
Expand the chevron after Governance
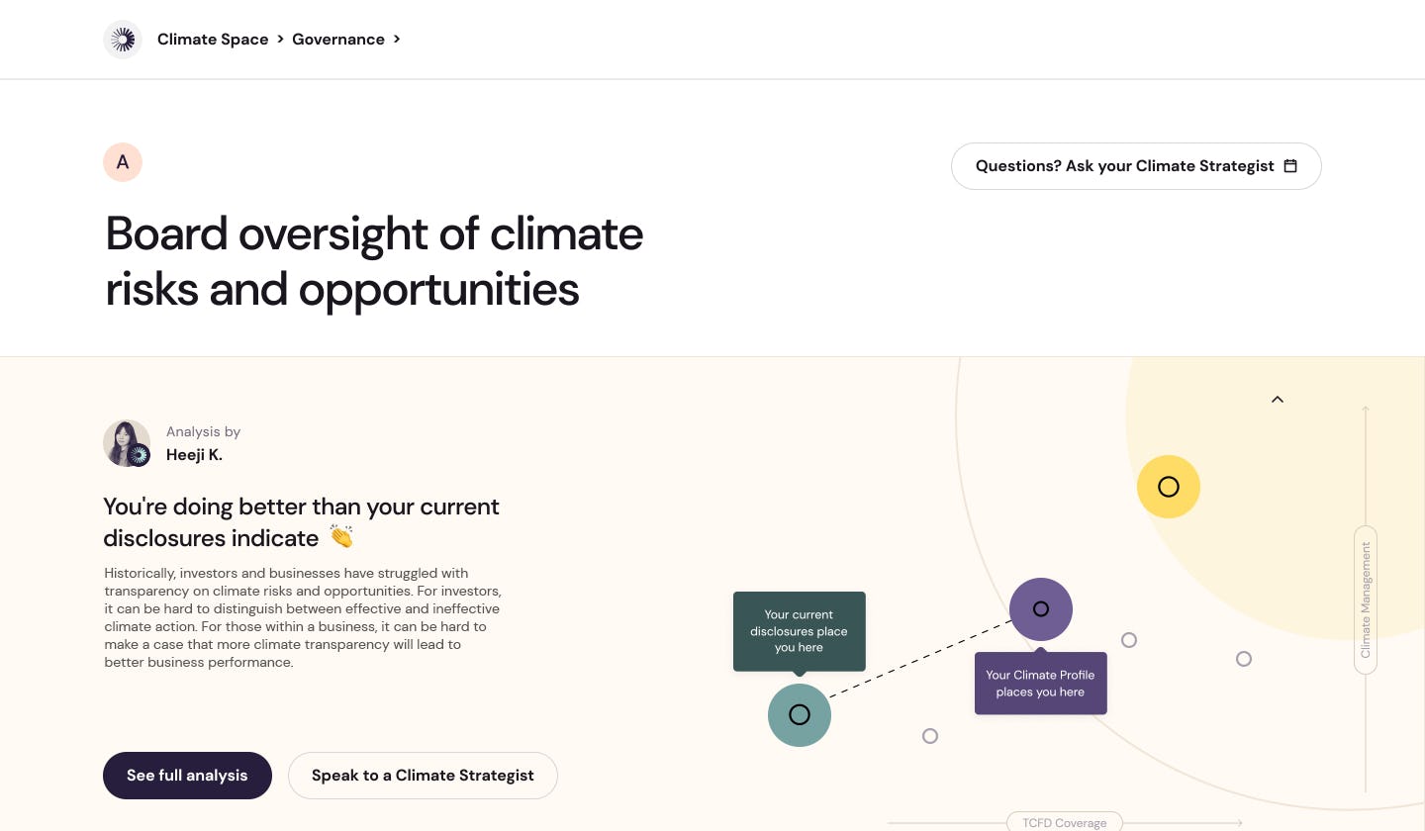[x=397, y=40]
